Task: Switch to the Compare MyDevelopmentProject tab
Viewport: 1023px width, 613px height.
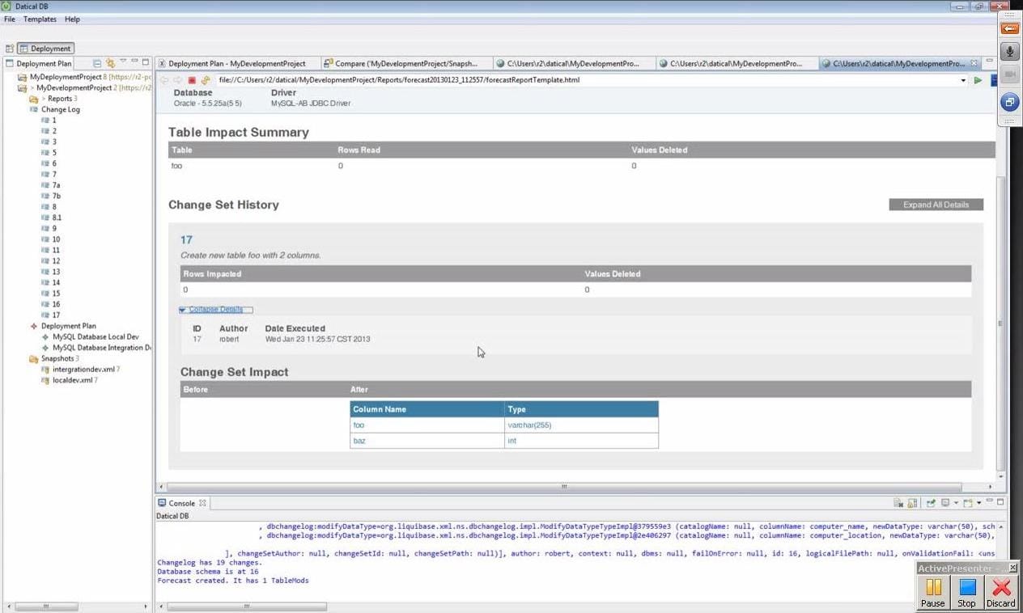Action: pyautogui.click(x=406, y=63)
